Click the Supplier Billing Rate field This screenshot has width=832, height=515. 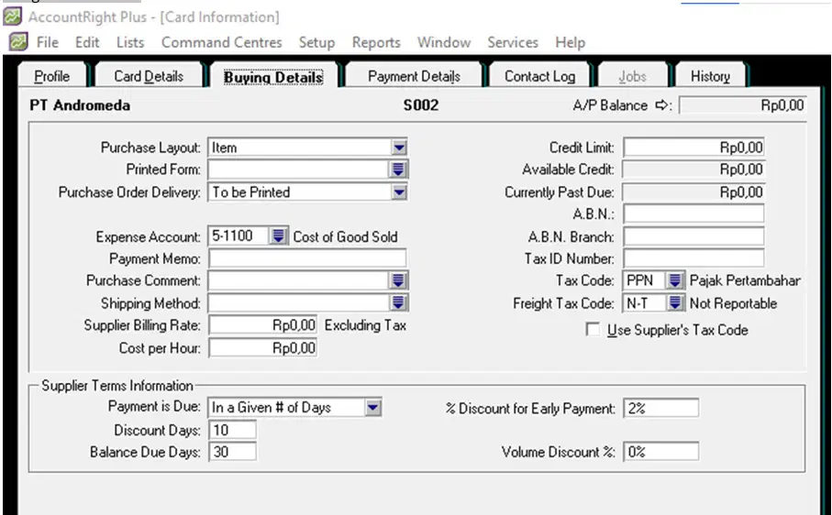click(x=262, y=324)
